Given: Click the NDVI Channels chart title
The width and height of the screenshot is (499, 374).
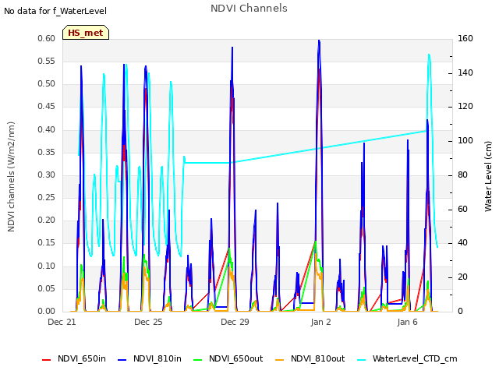Looking at the screenshot, I should click(x=249, y=9).
